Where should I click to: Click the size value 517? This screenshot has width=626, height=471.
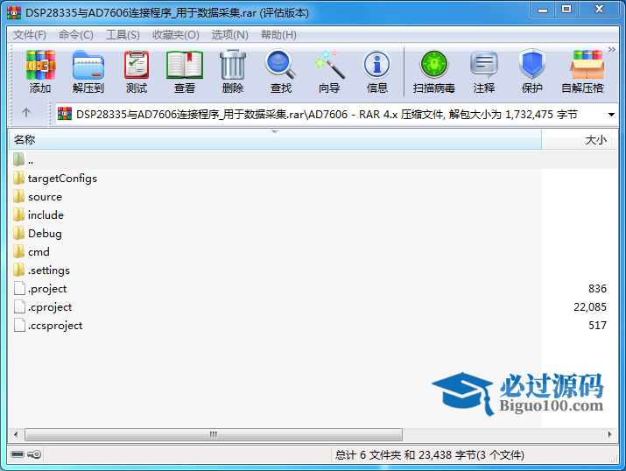pos(597,326)
